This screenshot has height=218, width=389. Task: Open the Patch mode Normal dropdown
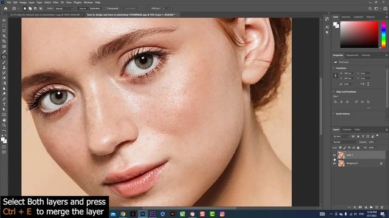click(x=64, y=8)
